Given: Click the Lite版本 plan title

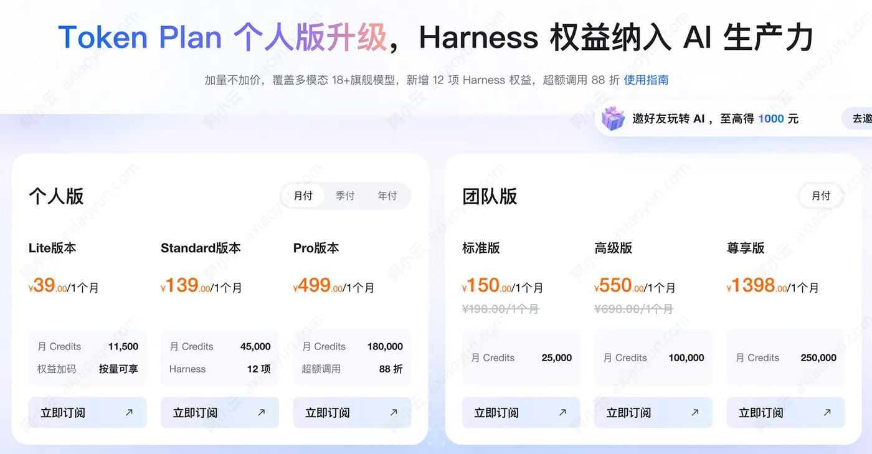Looking at the screenshot, I should (52, 248).
